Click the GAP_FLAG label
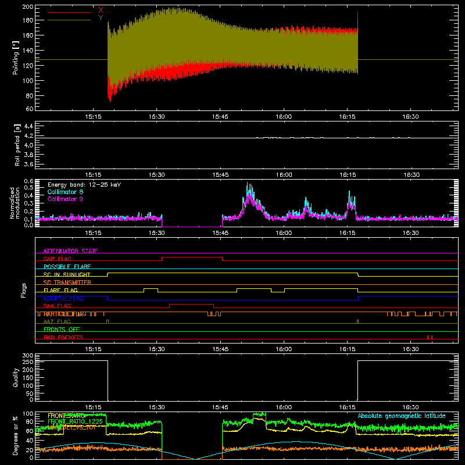Viewport: 465px width, 465px height. (57, 259)
